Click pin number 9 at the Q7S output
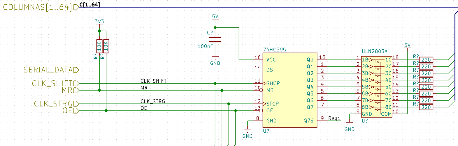The image size is (458, 146). [x=322, y=118]
